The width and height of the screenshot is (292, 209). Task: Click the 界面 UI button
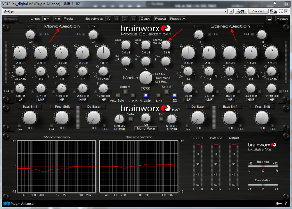coord(273,11)
